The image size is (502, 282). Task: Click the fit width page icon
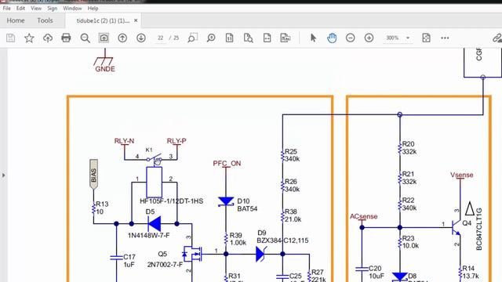[x=267, y=38]
